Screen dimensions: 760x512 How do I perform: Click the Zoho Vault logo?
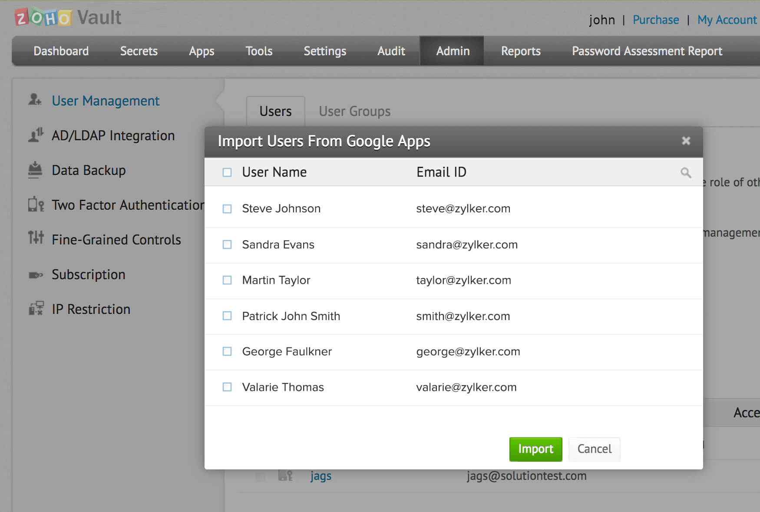point(68,17)
